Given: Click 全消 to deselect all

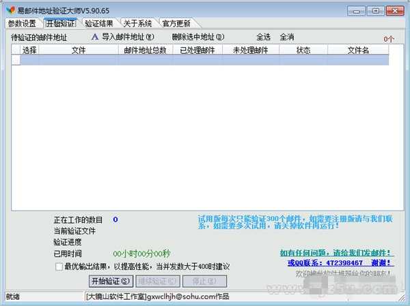Looking at the screenshot, I should (x=287, y=37).
